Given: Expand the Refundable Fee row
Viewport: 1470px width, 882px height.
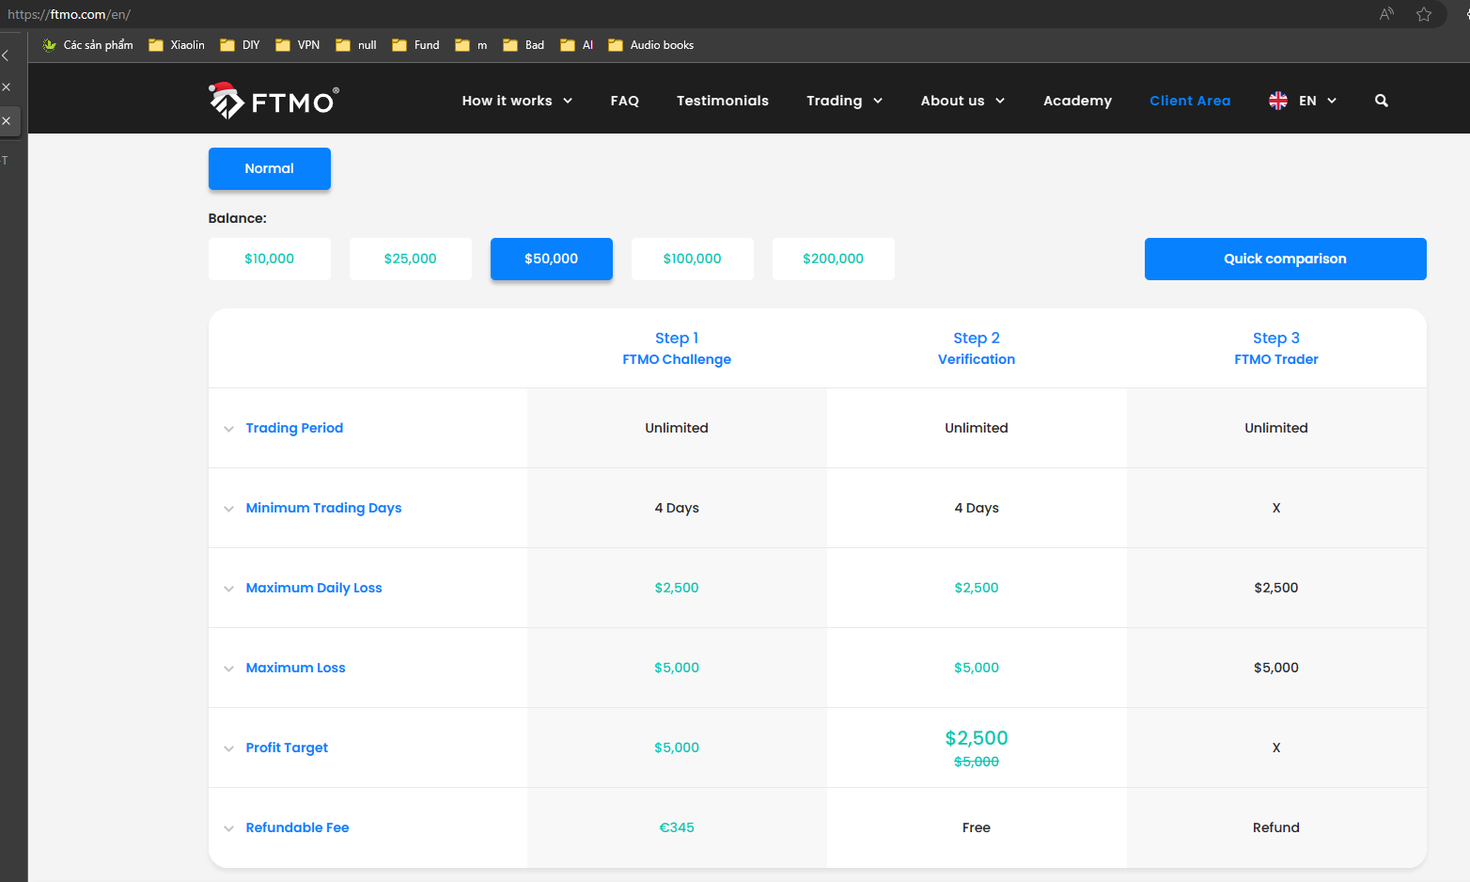Looking at the screenshot, I should pyautogui.click(x=228, y=828).
